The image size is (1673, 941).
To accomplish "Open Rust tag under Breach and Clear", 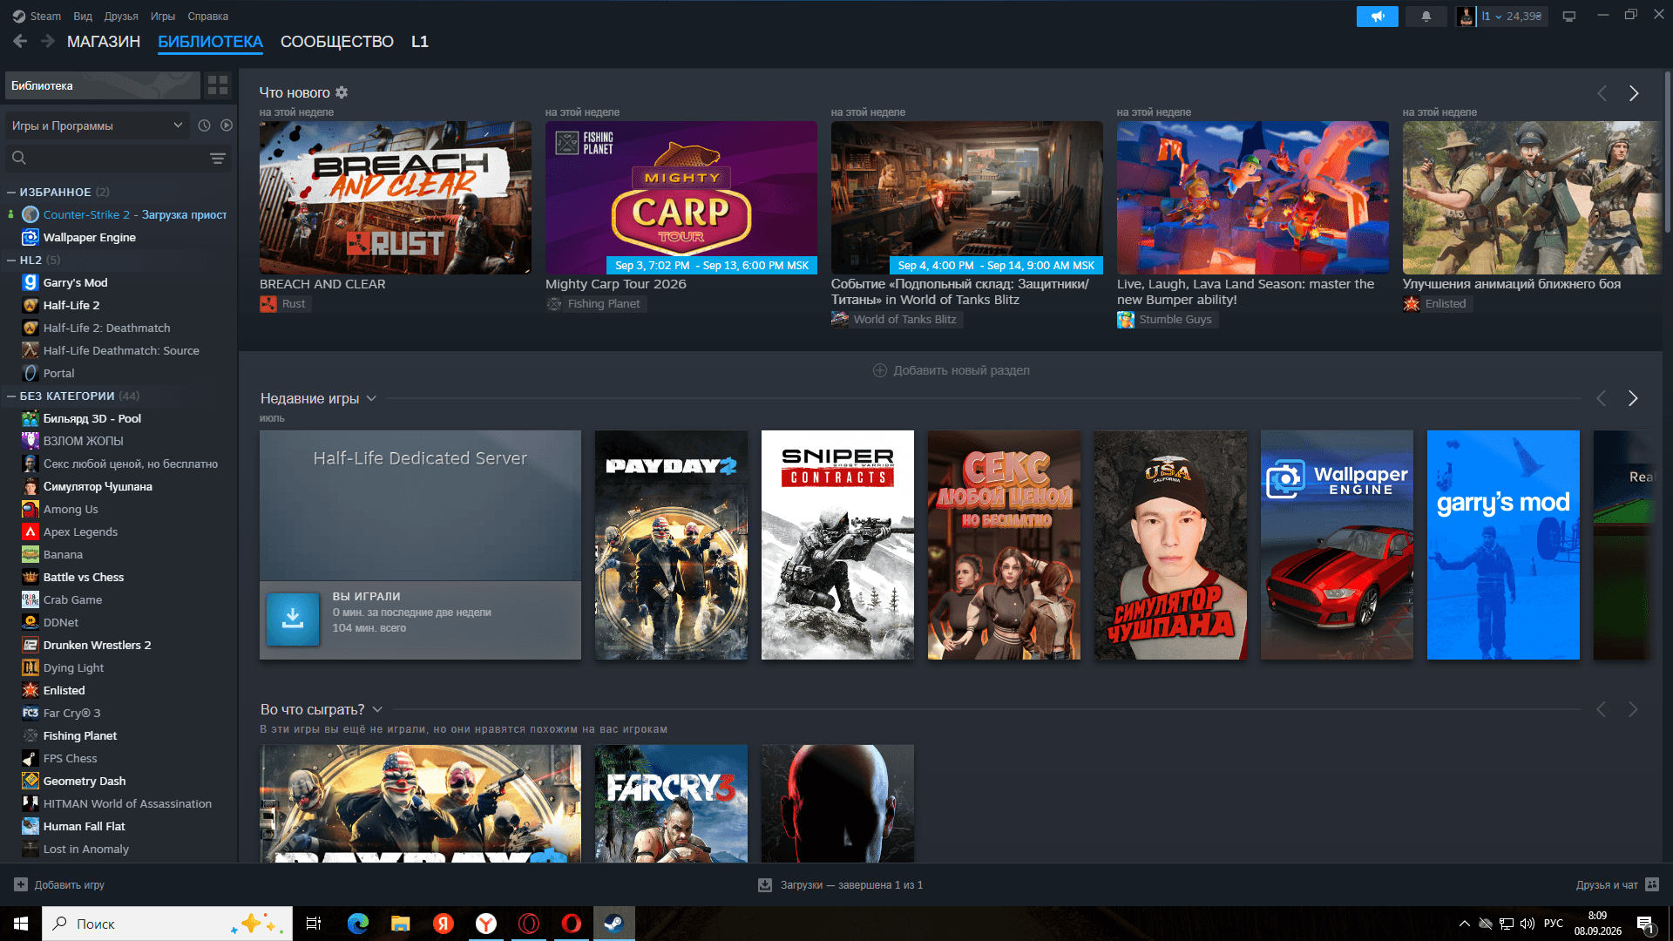I will 284,304.
